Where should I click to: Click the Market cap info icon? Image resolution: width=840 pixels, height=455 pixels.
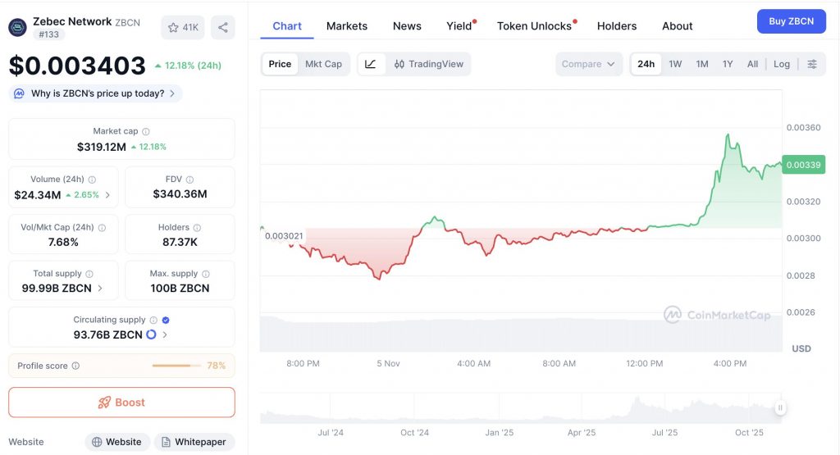coord(146,132)
